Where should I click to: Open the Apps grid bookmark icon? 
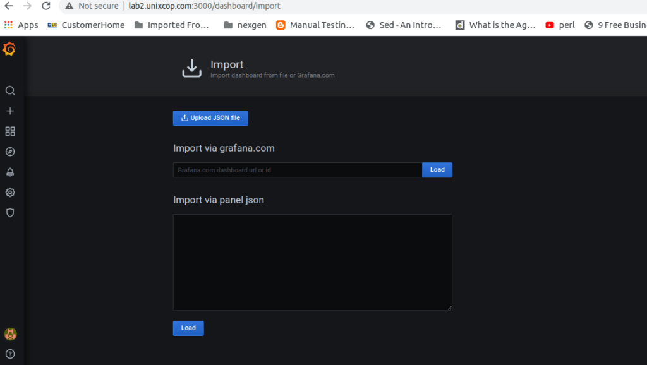coord(8,25)
